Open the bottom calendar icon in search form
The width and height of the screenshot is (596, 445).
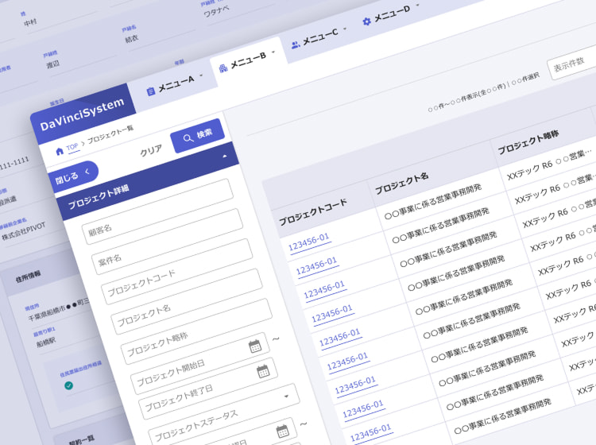(x=281, y=431)
